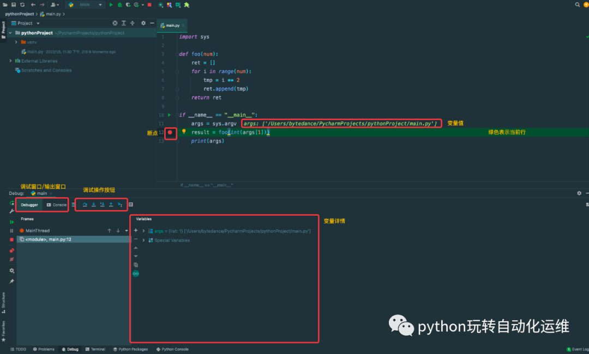This screenshot has width=589, height=354.
Task: Click the pythonProject breadcrumb
Action: pos(20,14)
